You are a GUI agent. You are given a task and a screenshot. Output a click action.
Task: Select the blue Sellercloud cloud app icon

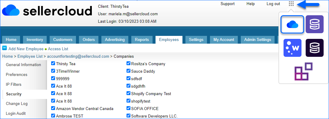[x=292, y=24]
